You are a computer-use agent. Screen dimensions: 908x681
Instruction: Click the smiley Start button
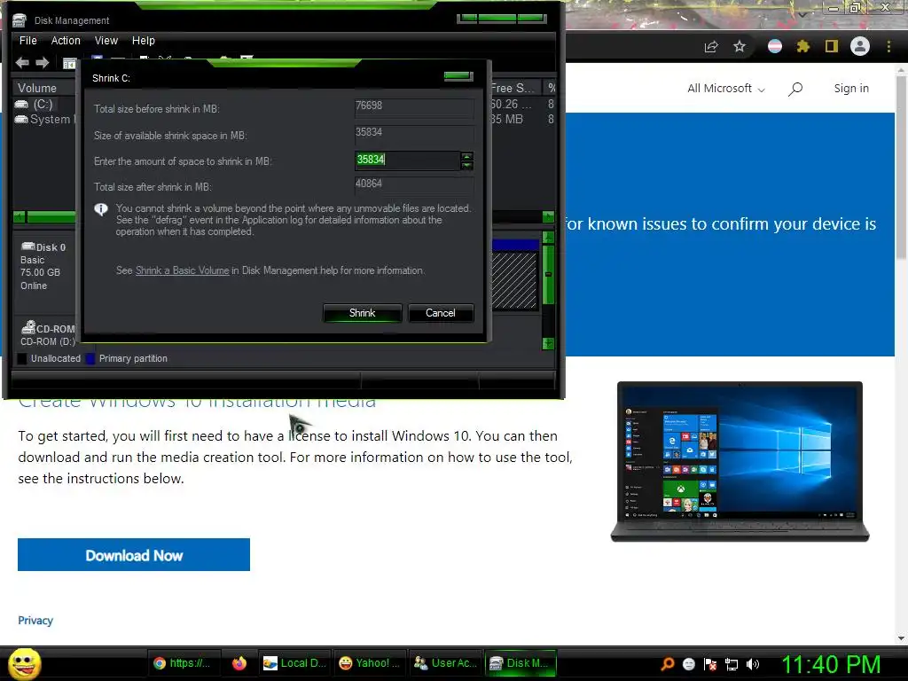point(24,663)
